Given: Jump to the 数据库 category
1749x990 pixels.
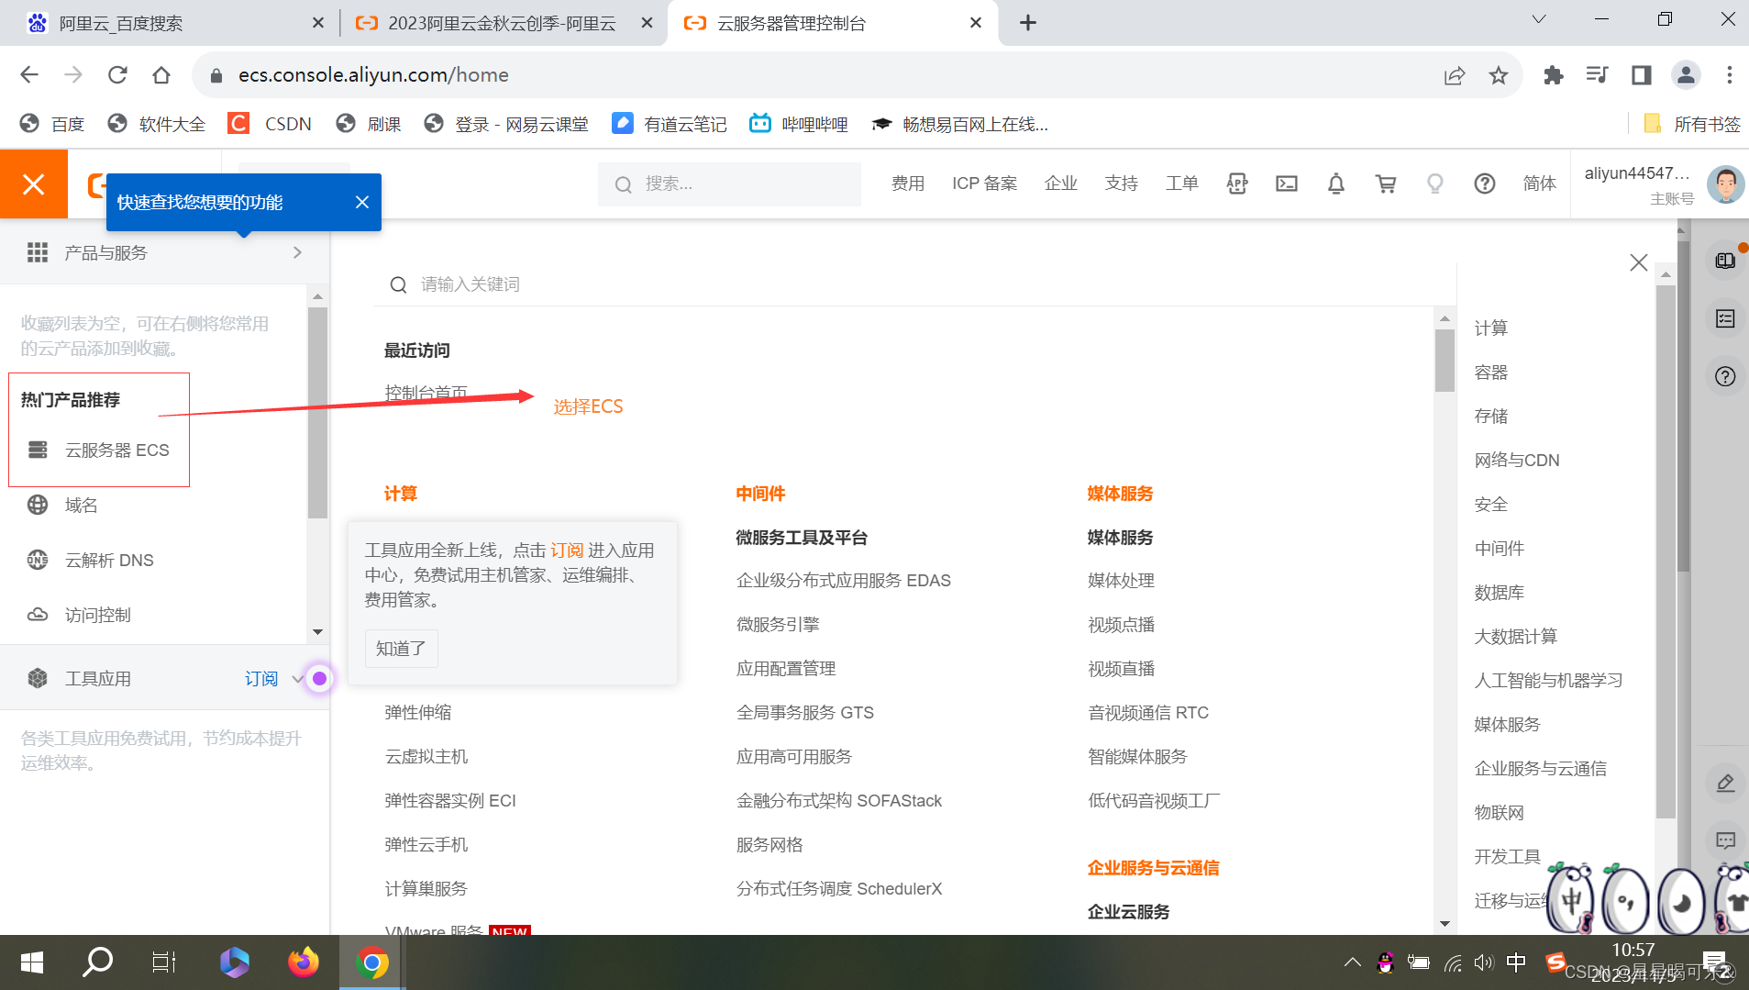Looking at the screenshot, I should 1500,593.
